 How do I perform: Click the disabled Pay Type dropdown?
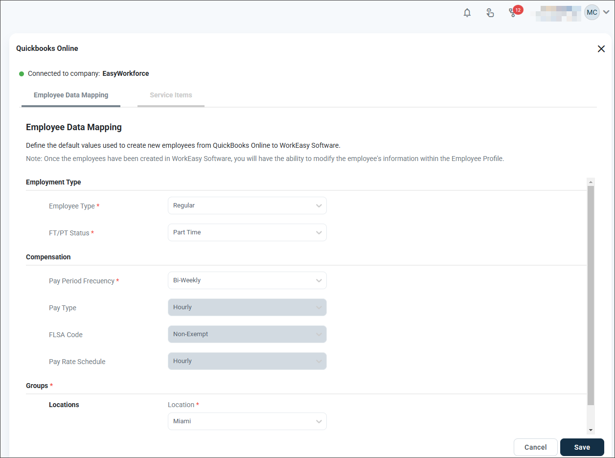coord(247,307)
